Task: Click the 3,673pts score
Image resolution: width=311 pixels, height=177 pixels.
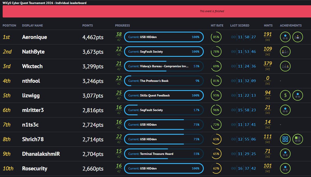Action: coord(93,52)
